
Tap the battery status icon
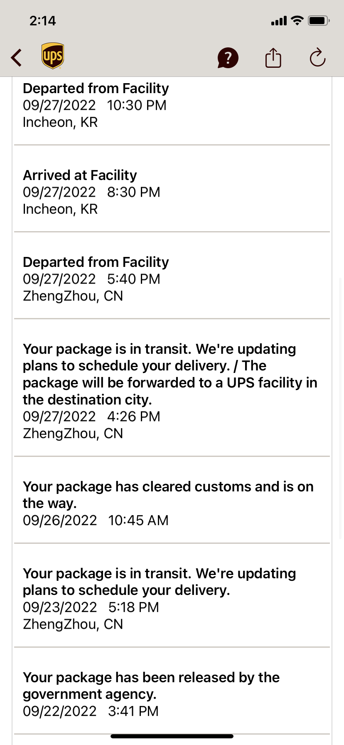[319, 20]
